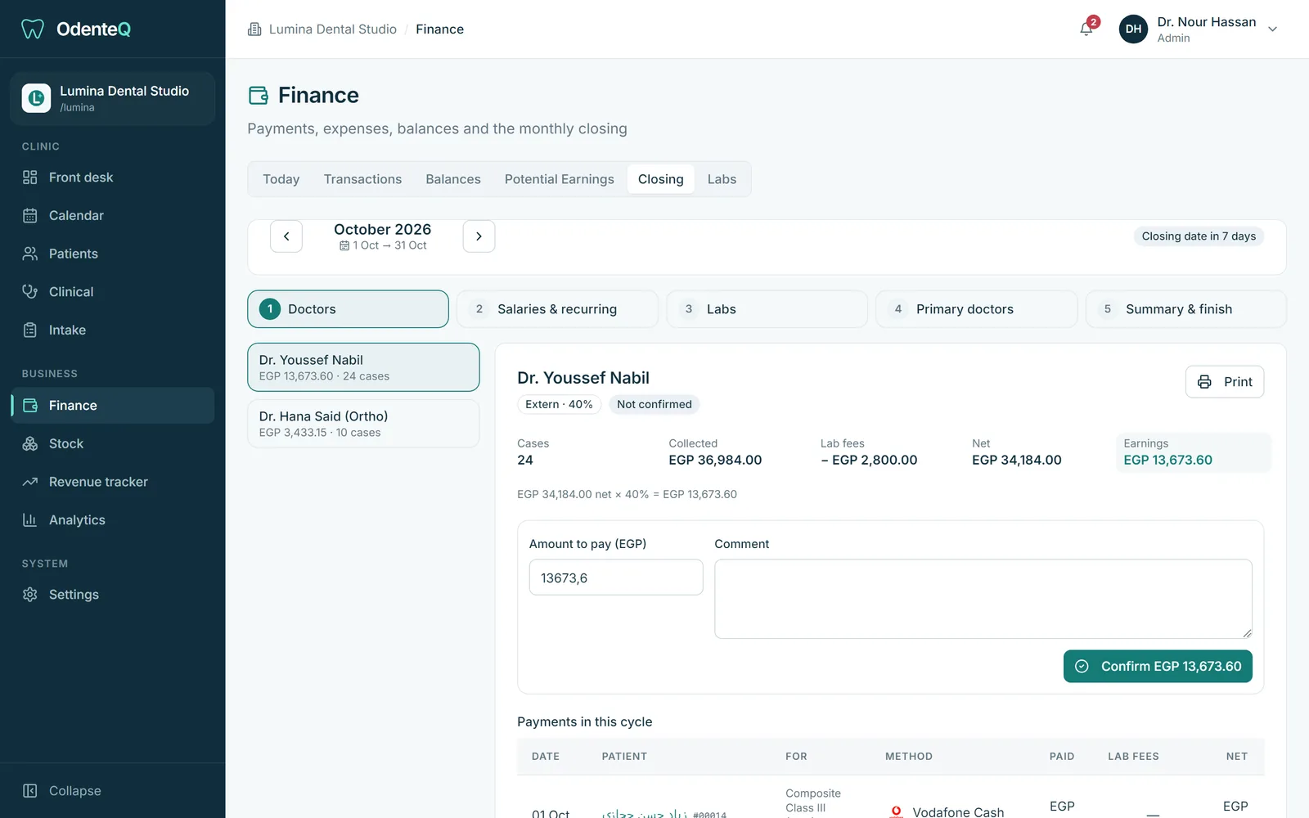The image size is (1309, 818).
Task: Confirm EGP 13,673.60 payment
Action: point(1158,667)
